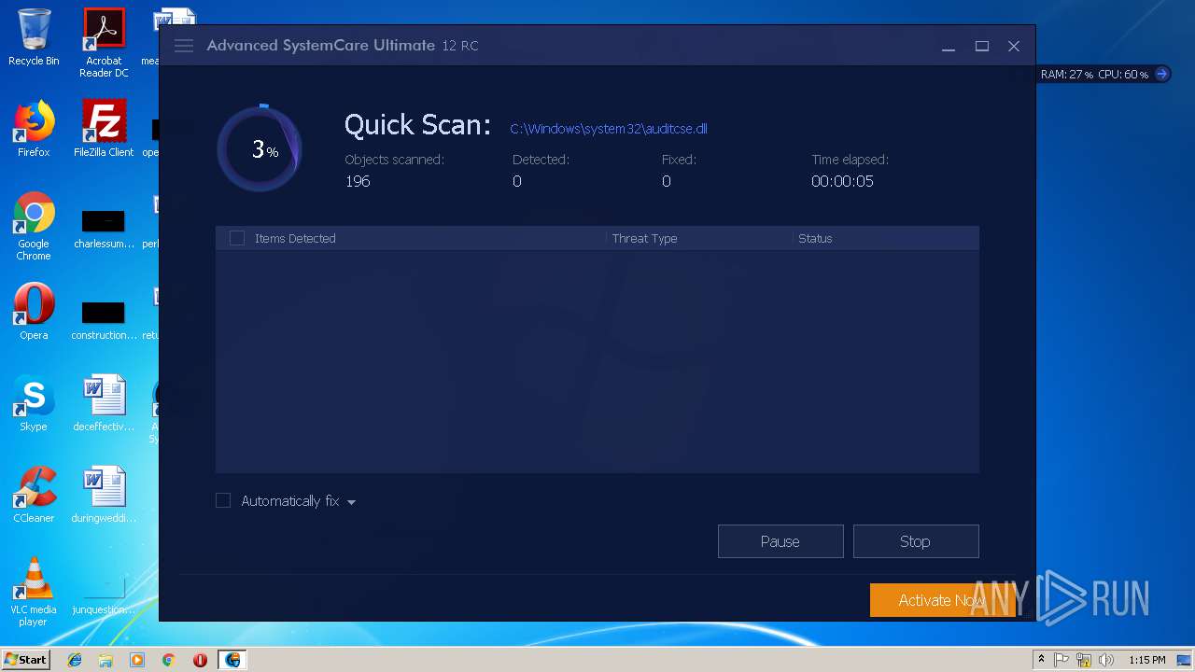Screen dimensions: 1195x672
Task: Open the Firefox desktop icon
Action: pos(34,129)
